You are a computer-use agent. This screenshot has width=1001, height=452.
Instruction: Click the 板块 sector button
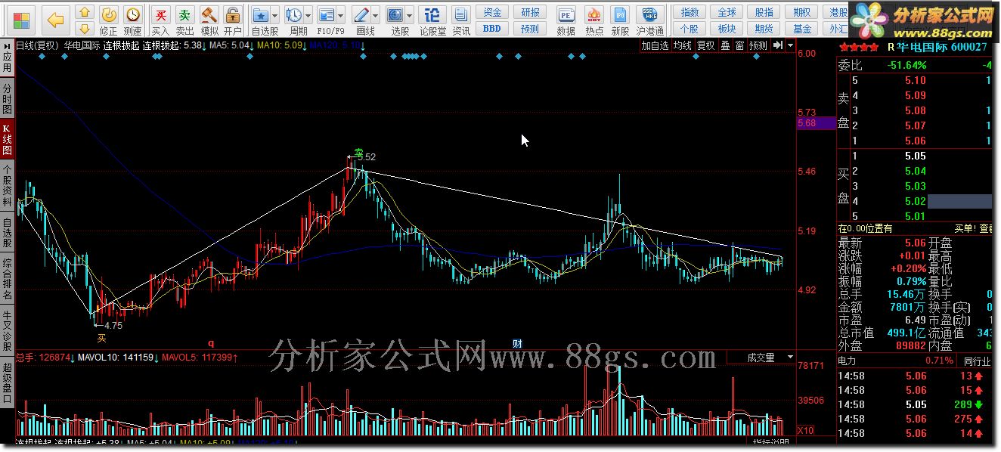pyautogui.click(x=727, y=29)
